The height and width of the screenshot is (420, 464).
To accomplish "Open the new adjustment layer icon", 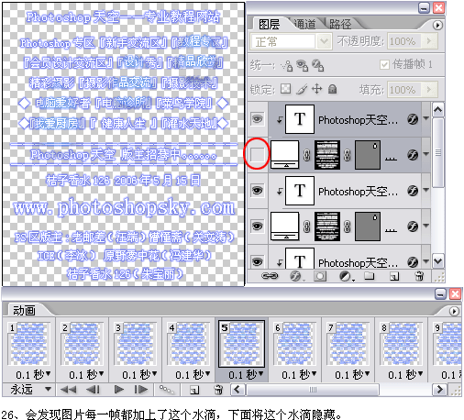I will click(346, 276).
